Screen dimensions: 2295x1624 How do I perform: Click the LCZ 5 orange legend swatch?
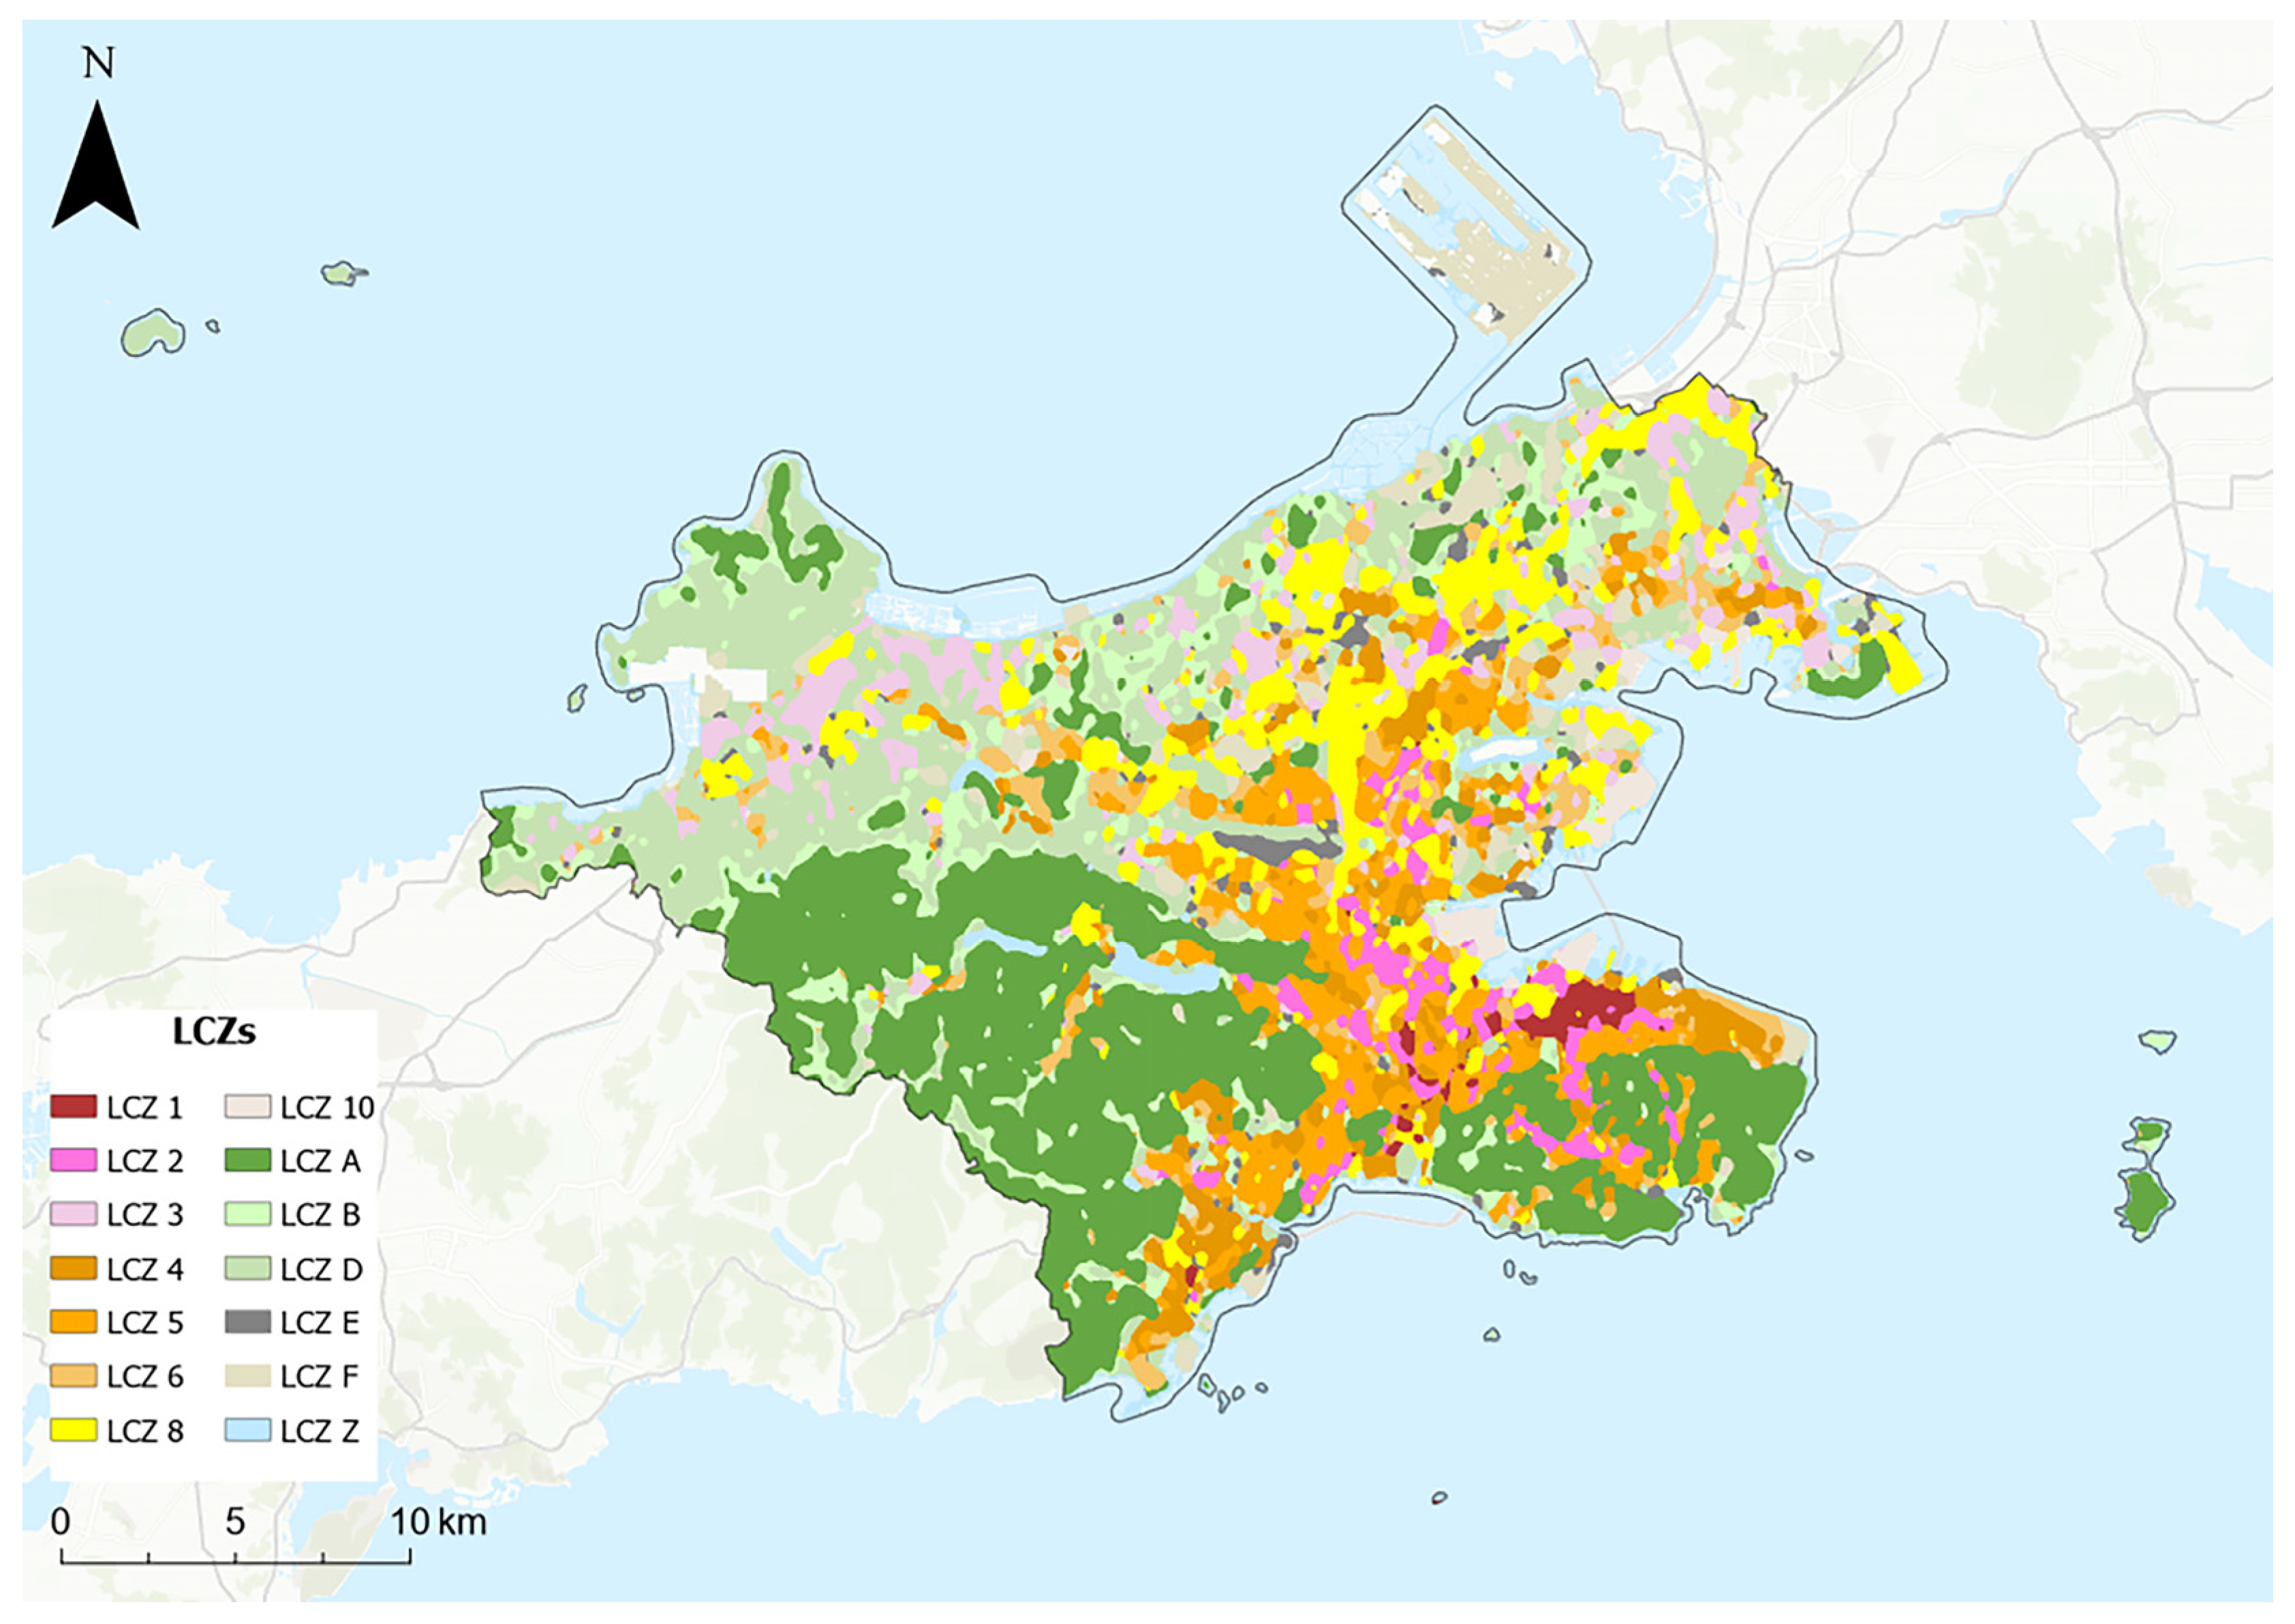coord(73,1322)
